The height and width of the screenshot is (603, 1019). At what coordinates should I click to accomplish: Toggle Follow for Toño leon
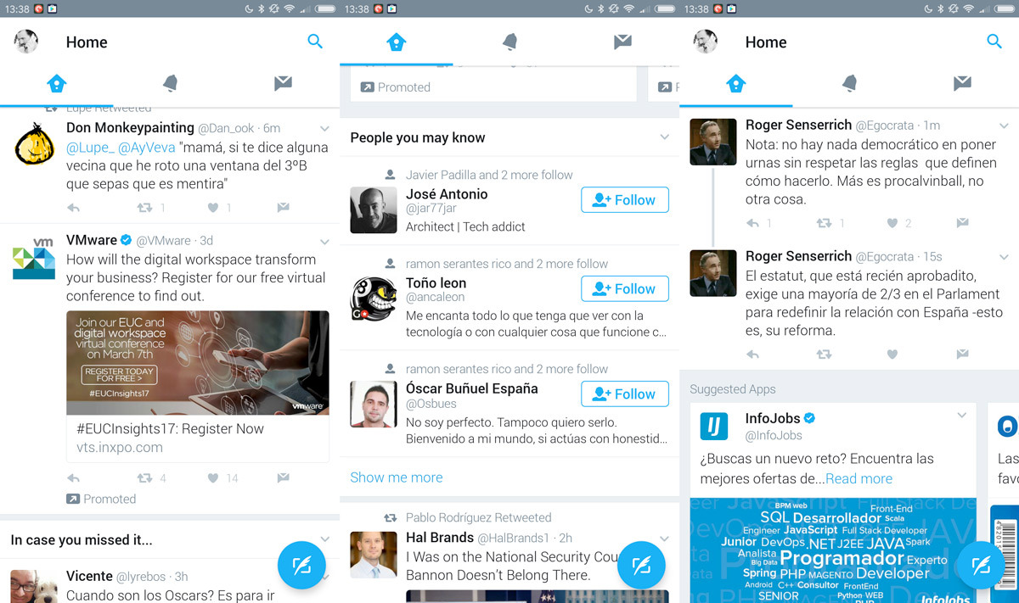[x=624, y=288]
